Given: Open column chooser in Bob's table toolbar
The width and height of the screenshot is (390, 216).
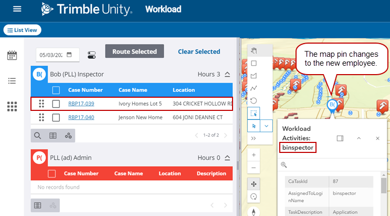Looking at the screenshot, I should pyautogui.click(x=52, y=136).
